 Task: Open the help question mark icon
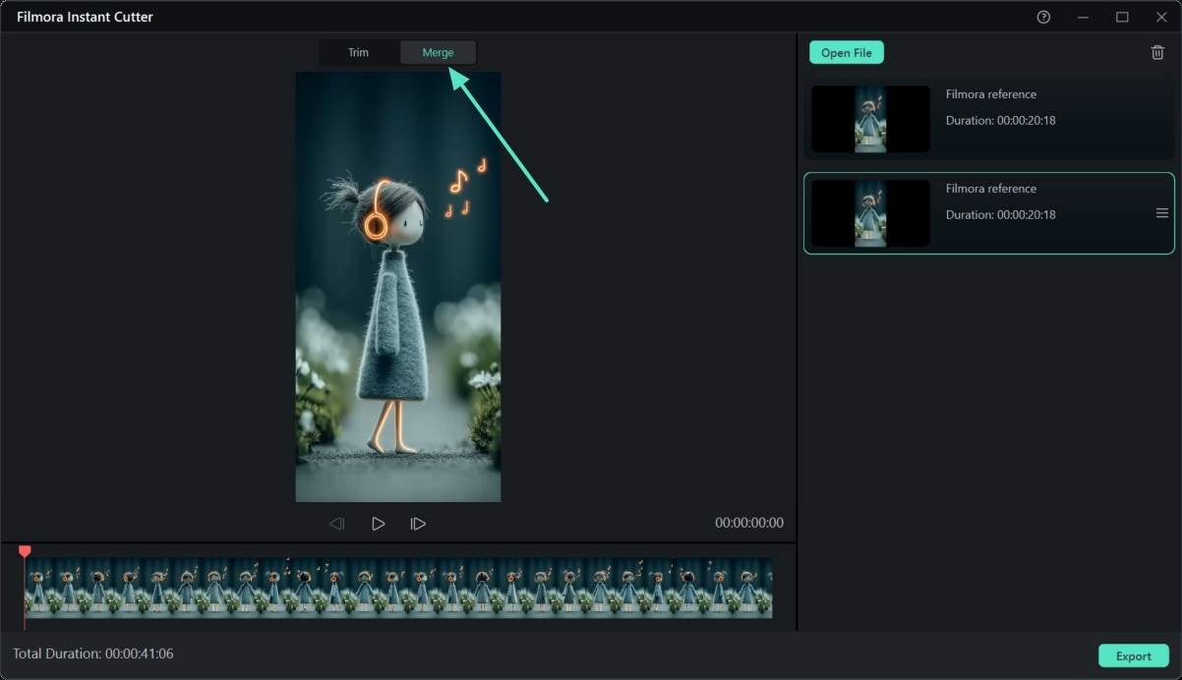pos(1043,17)
